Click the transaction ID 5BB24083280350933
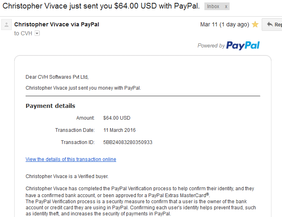282x217 pixels. [x=128, y=142]
